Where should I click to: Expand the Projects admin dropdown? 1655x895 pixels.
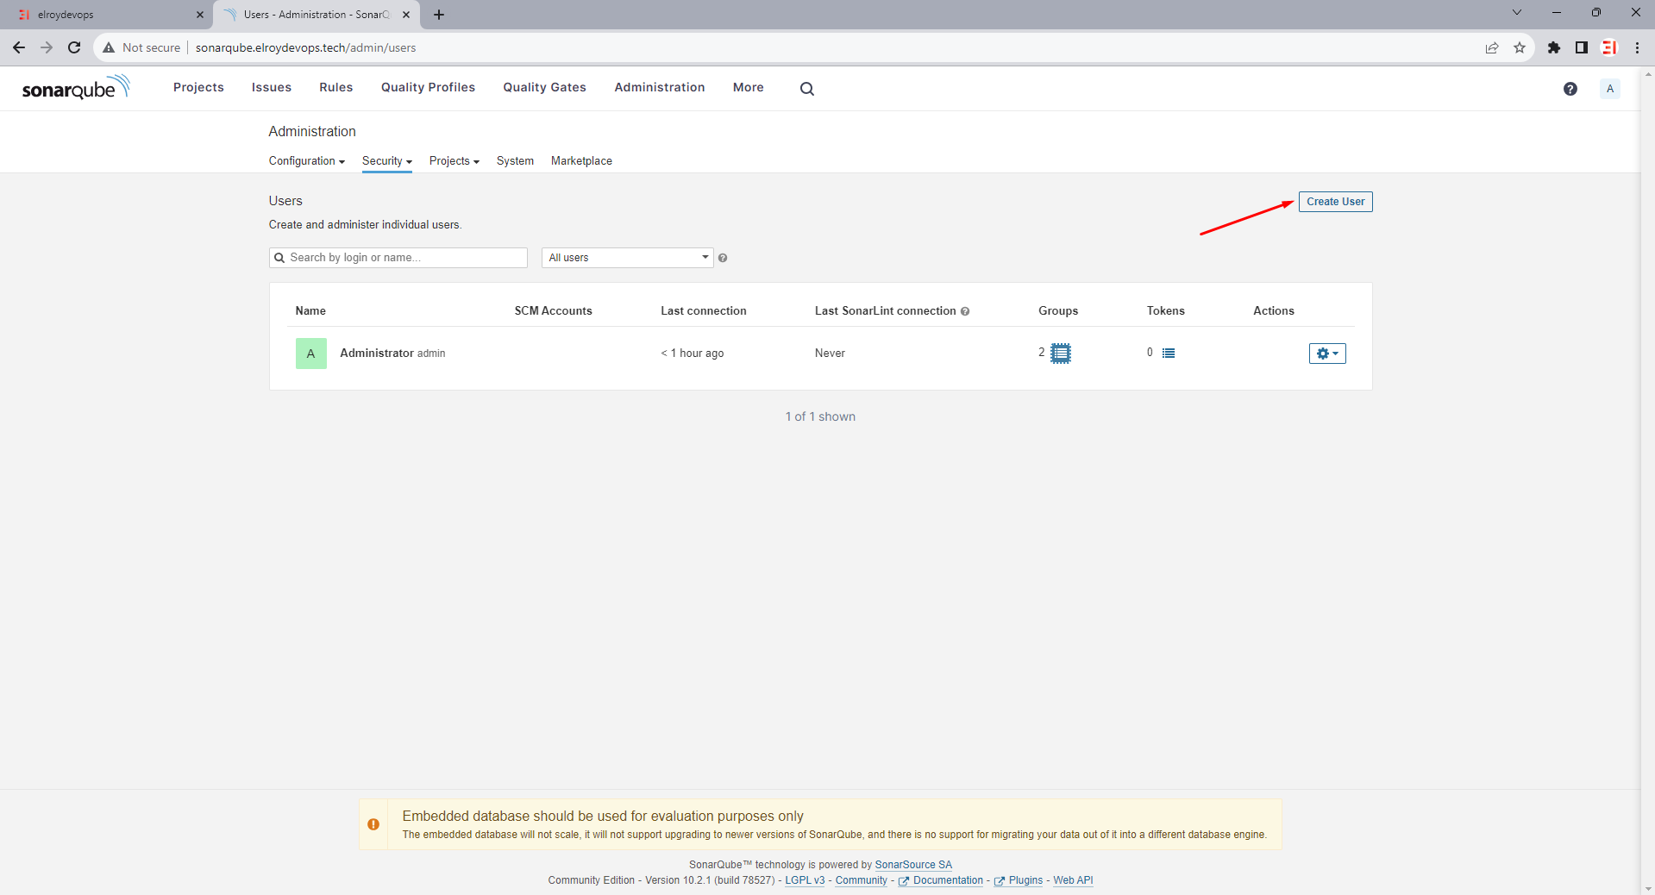(454, 161)
